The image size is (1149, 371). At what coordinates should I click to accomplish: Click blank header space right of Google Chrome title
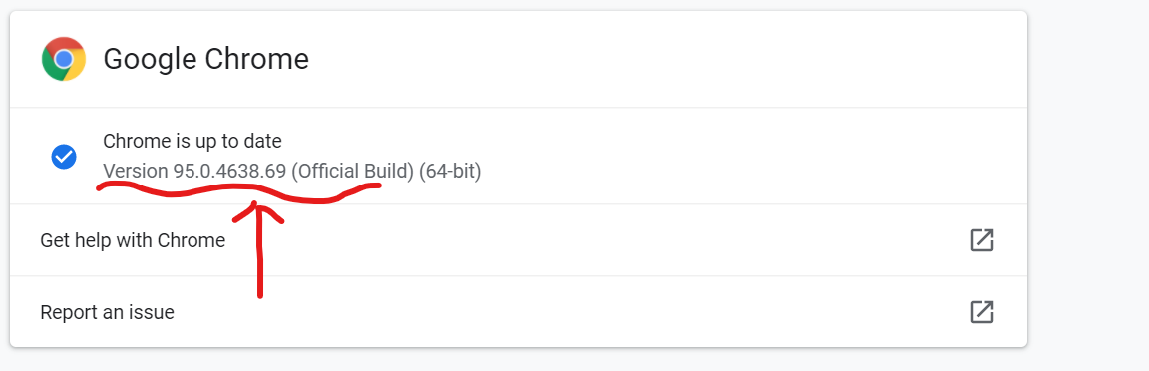(x=659, y=59)
